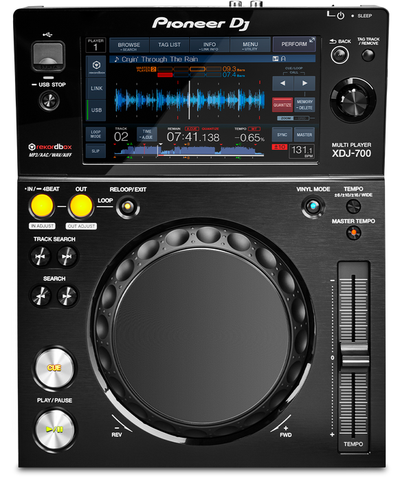Tap the expand arrows icon on PERFORM
Viewport: 400px width, 481px height.
[x=311, y=40]
